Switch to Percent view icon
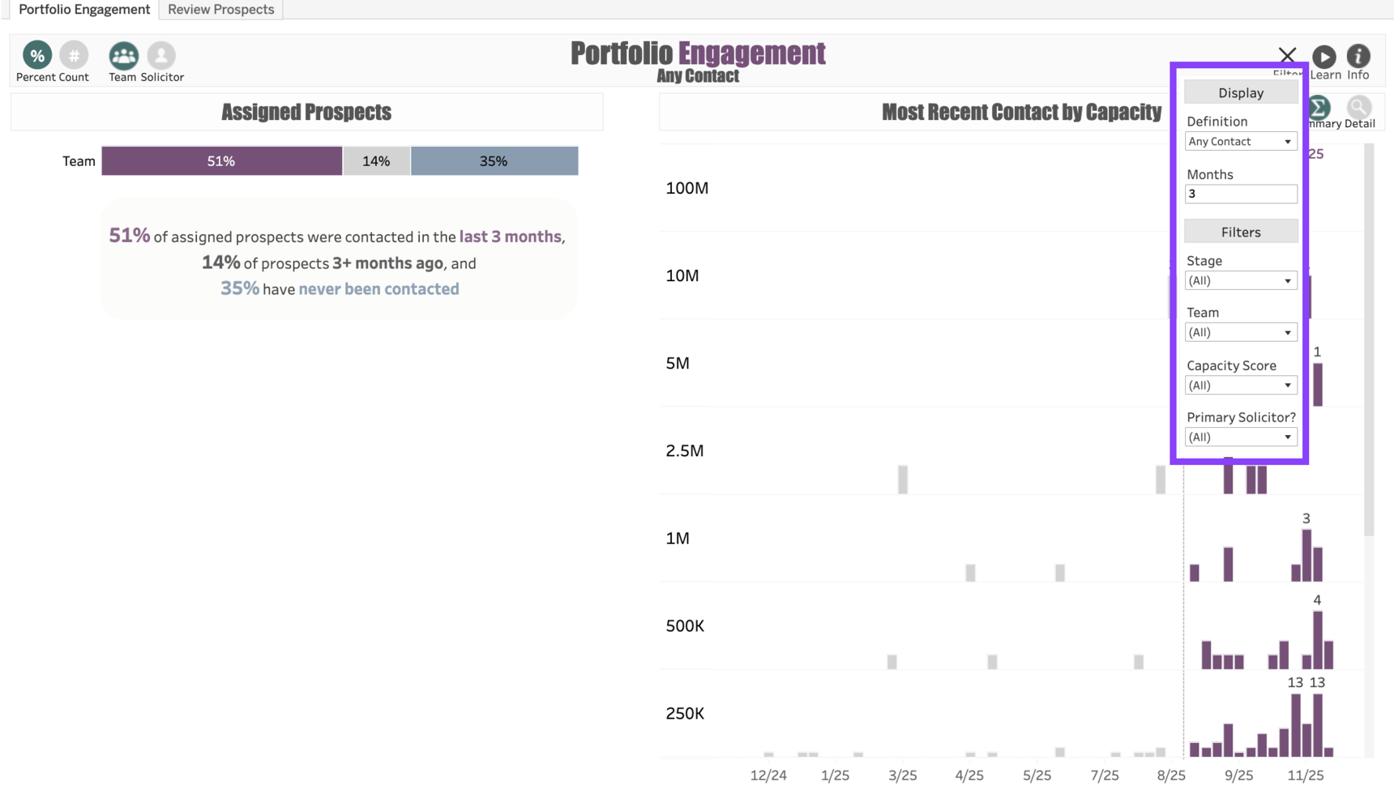 tap(36, 56)
